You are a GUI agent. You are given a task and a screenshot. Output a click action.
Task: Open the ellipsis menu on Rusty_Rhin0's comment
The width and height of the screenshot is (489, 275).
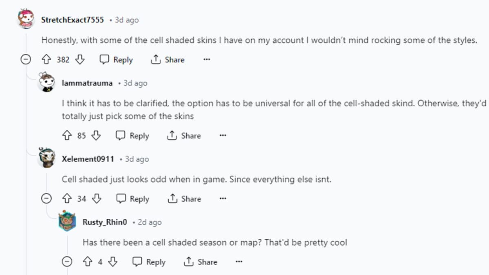239,262
